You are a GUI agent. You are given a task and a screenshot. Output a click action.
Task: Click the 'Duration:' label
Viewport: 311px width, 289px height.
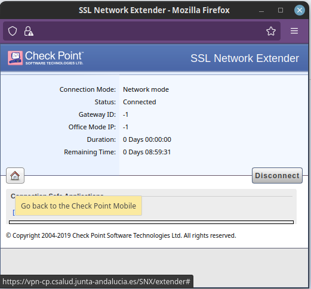click(101, 139)
